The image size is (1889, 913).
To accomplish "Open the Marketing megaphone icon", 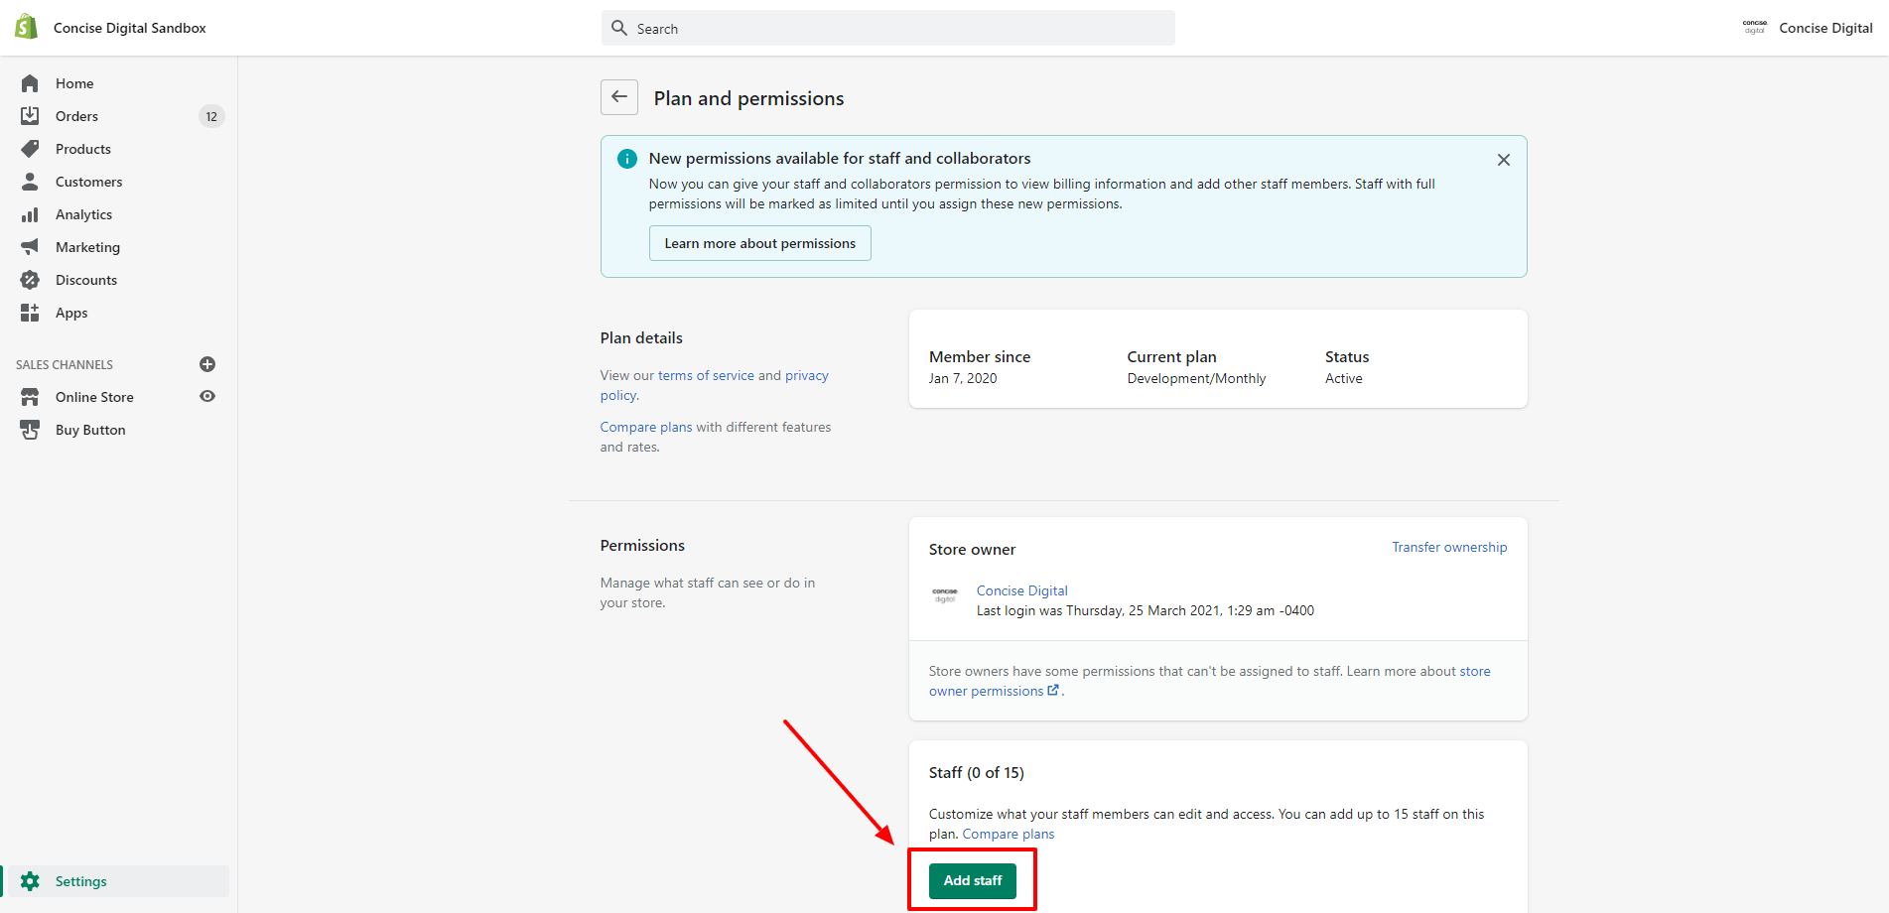I will 31,246.
